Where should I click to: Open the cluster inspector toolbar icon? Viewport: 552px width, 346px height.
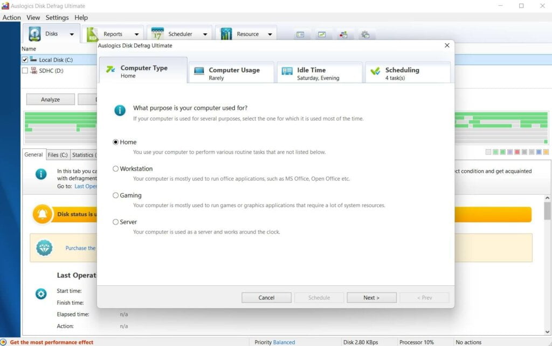coord(343,34)
